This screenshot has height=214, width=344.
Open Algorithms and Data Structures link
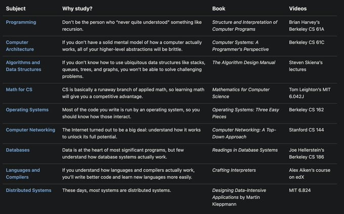pos(23,66)
